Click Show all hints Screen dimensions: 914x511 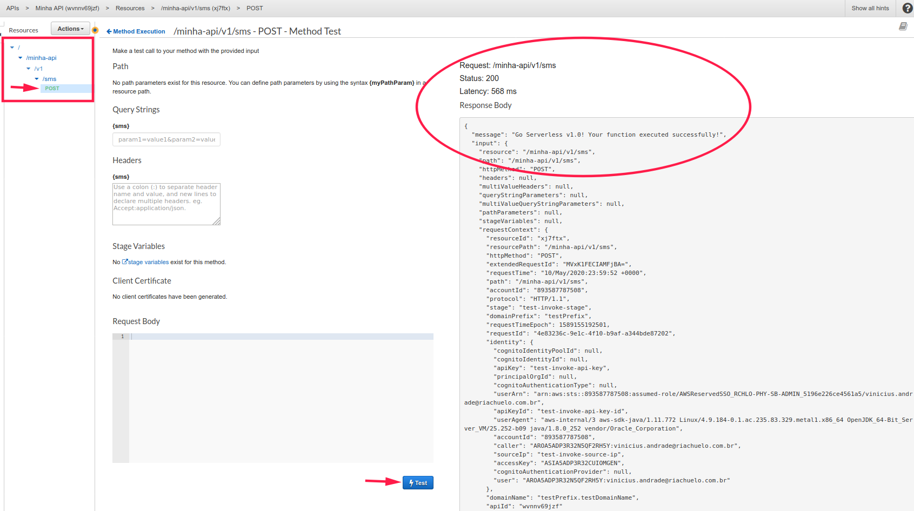(x=870, y=8)
